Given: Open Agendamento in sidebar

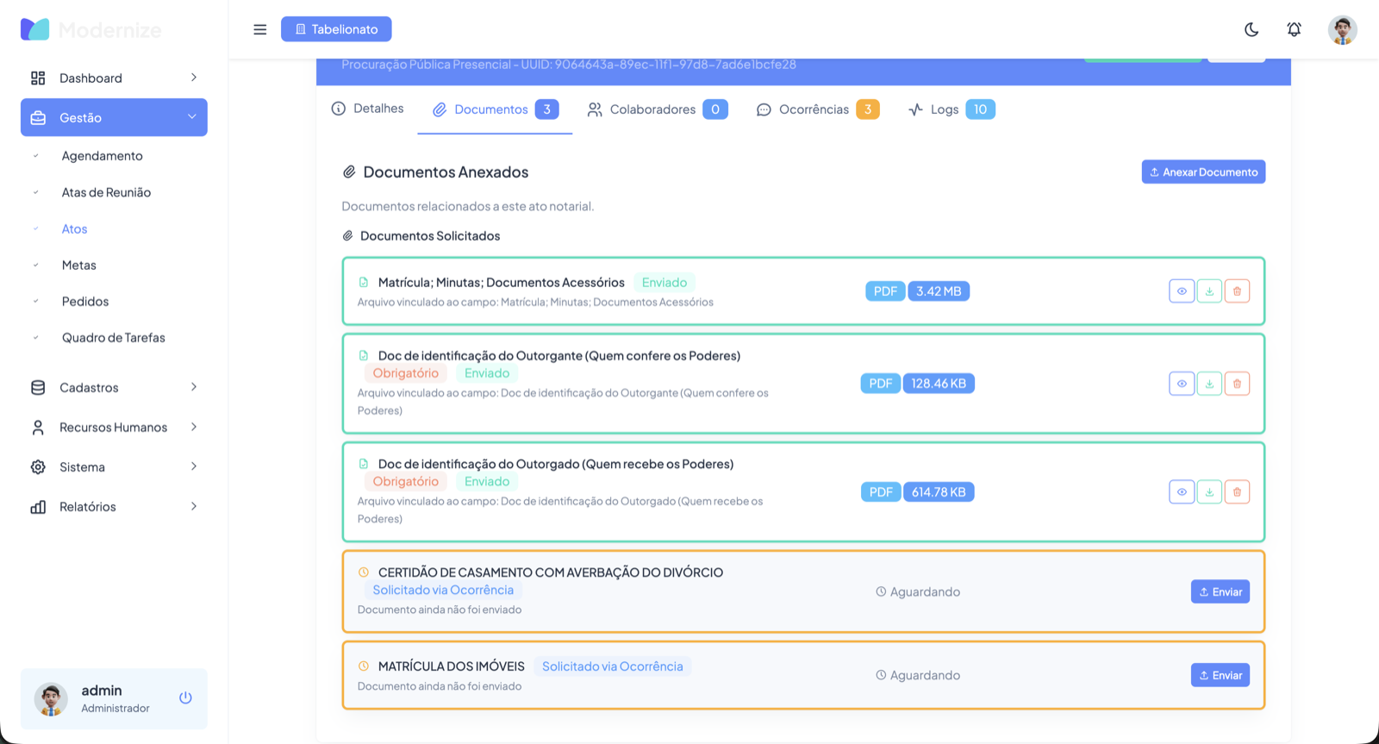Looking at the screenshot, I should (x=102, y=156).
